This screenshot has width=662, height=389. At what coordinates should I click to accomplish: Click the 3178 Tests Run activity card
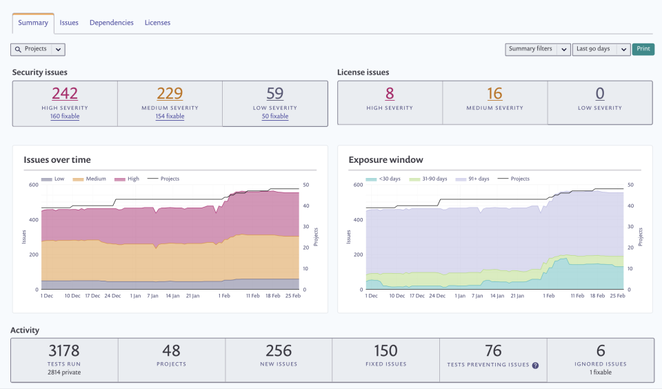64,360
